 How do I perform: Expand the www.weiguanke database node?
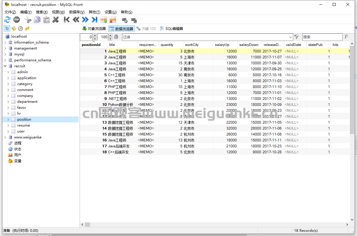[x=5, y=137]
